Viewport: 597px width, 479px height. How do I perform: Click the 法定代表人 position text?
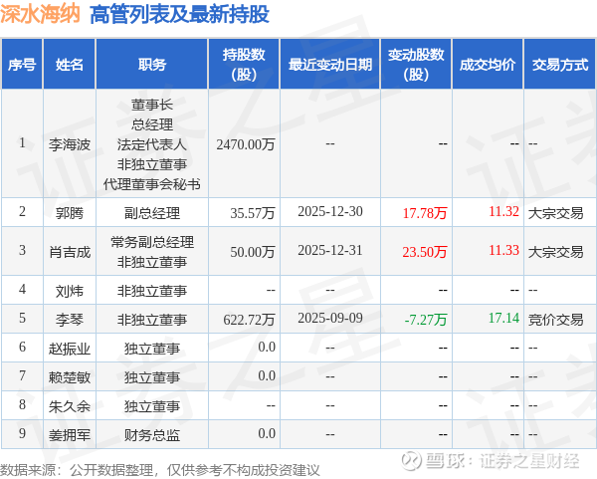pos(152,144)
